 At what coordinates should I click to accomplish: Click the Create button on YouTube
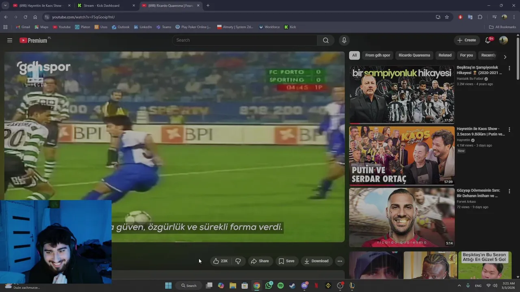click(x=466, y=40)
